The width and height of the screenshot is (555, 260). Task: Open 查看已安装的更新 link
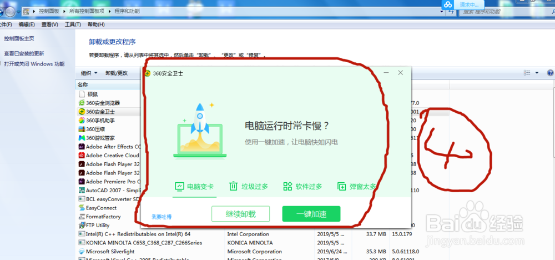pyautogui.click(x=24, y=53)
